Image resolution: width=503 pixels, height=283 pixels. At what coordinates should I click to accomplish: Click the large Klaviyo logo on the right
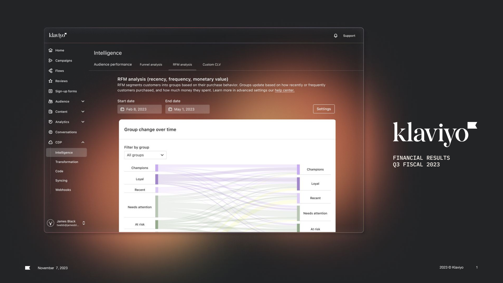tap(435, 134)
